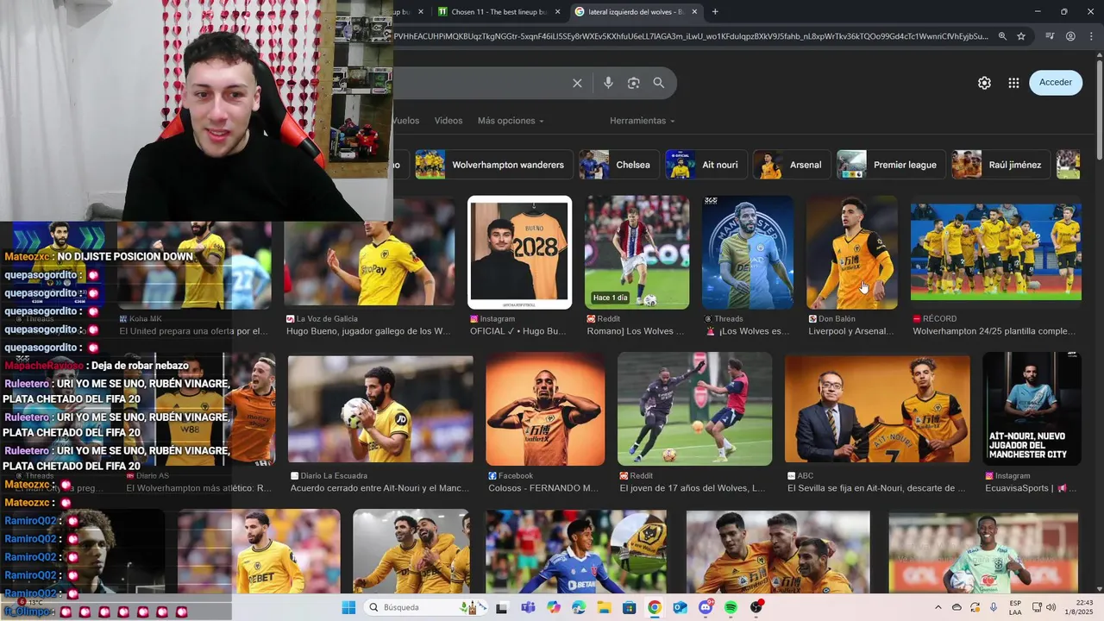Expand the Más opciones dropdown
This screenshot has height=621, width=1104.
(x=511, y=121)
